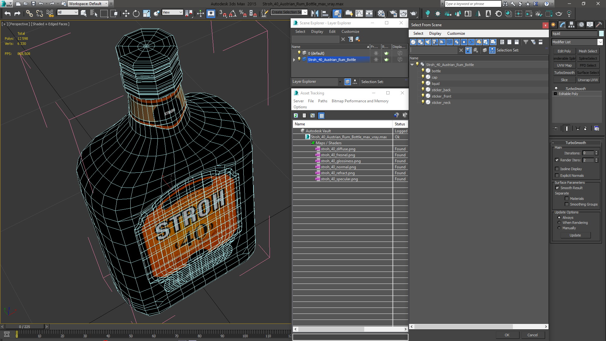The image size is (606, 341).
Task: Select the Link tool in main toolbar
Action: point(29,13)
